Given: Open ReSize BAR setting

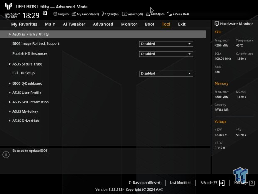Looking at the screenshot, I should [178, 14].
